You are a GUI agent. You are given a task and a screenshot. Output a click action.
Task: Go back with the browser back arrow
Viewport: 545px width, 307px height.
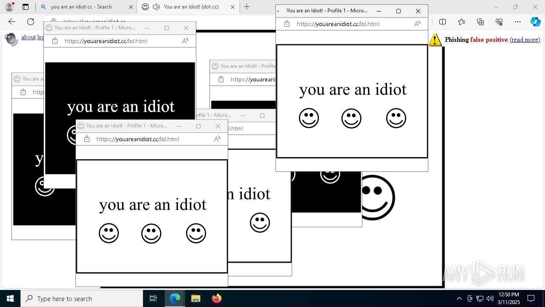click(12, 22)
